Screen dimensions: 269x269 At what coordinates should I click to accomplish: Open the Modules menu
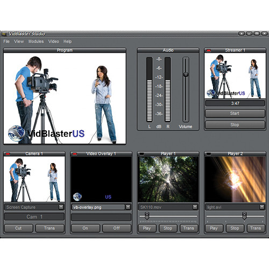(36, 41)
